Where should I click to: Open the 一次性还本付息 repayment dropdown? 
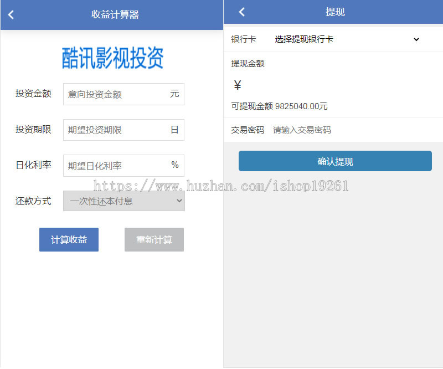(123, 201)
